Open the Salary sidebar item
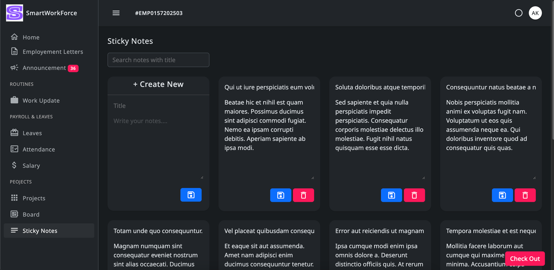 coord(31,165)
